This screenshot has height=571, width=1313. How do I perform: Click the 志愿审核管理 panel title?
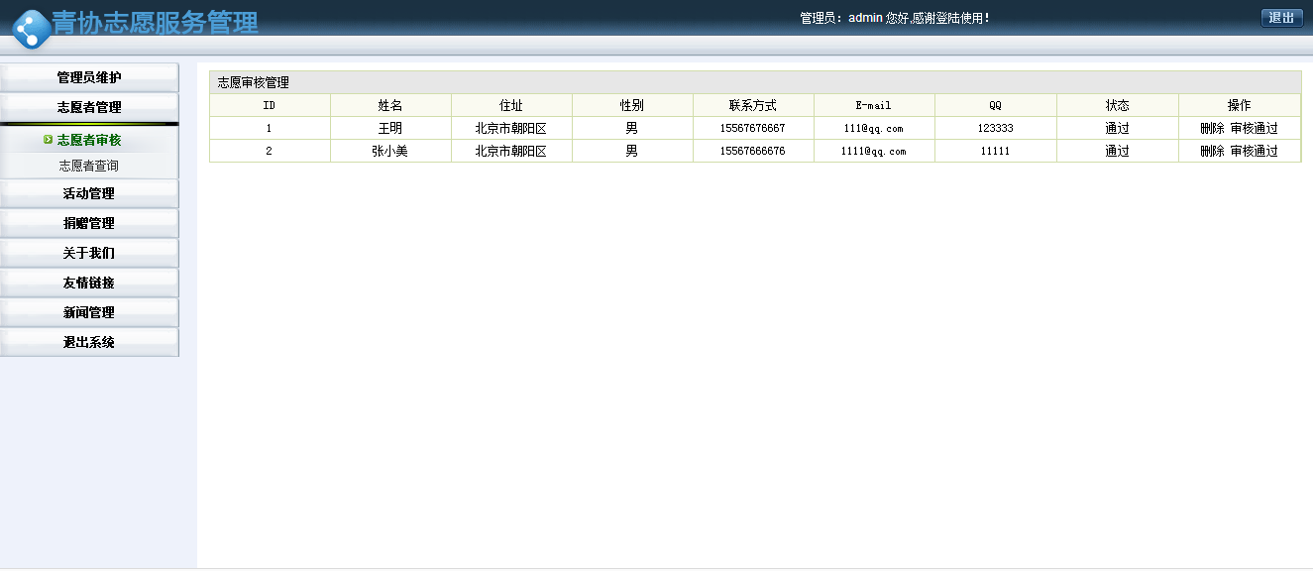pyautogui.click(x=254, y=82)
